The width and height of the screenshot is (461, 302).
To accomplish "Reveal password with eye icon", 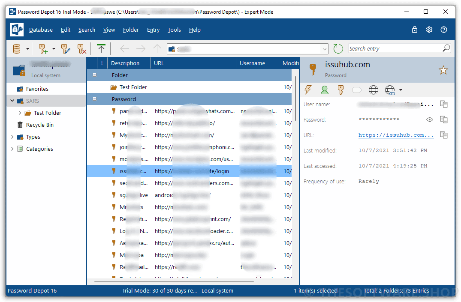I will 430,120.
